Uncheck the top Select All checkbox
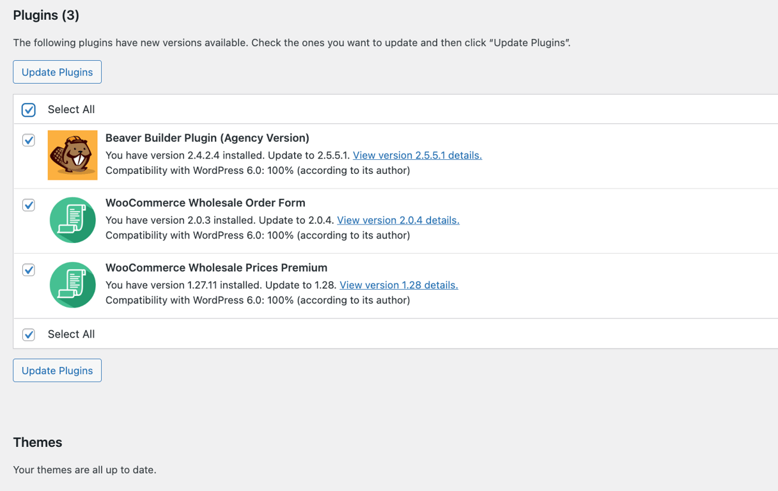 (28, 109)
